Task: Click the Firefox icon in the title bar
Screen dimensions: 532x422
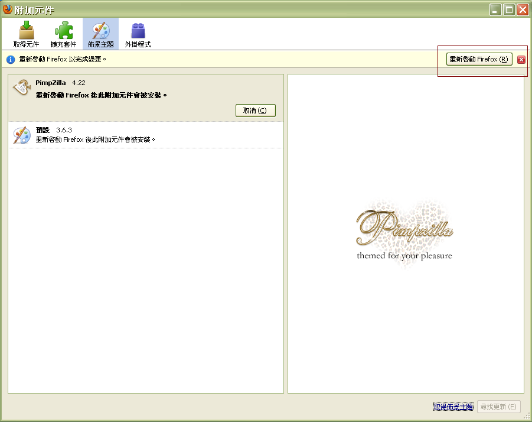Action: click(7, 9)
